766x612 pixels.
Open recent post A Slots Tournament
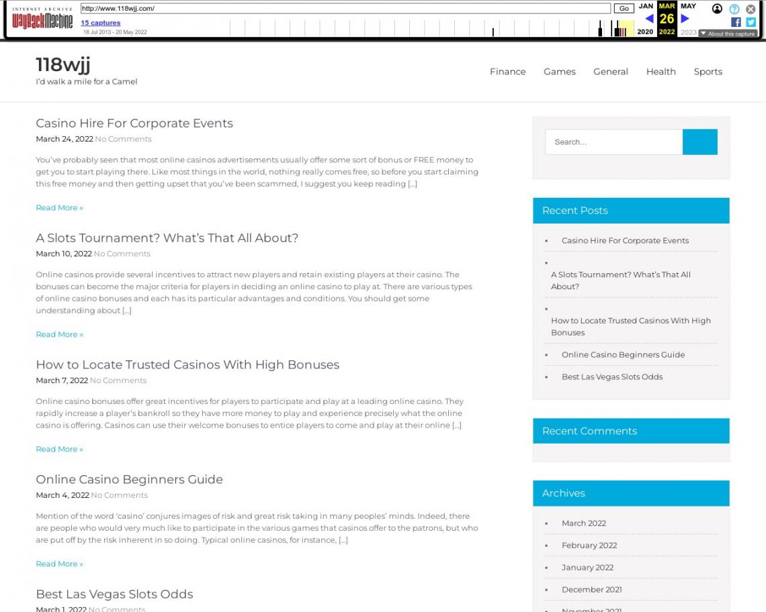(x=621, y=280)
